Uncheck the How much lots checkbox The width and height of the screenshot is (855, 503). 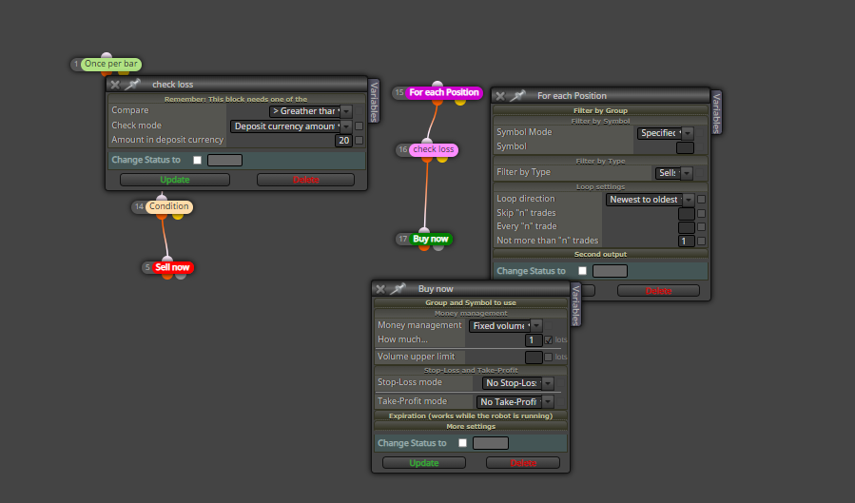coord(549,340)
